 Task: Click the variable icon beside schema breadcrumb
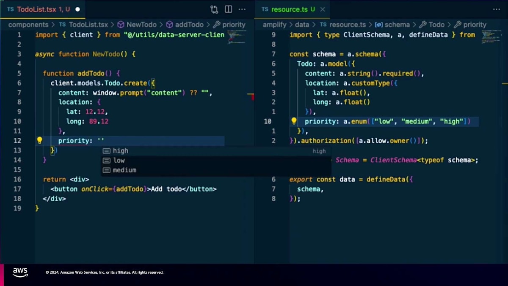pyautogui.click(x=379, y=25)
